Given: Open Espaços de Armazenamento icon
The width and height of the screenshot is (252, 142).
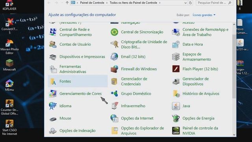Looking at the screenshot, I should [176, 57].
